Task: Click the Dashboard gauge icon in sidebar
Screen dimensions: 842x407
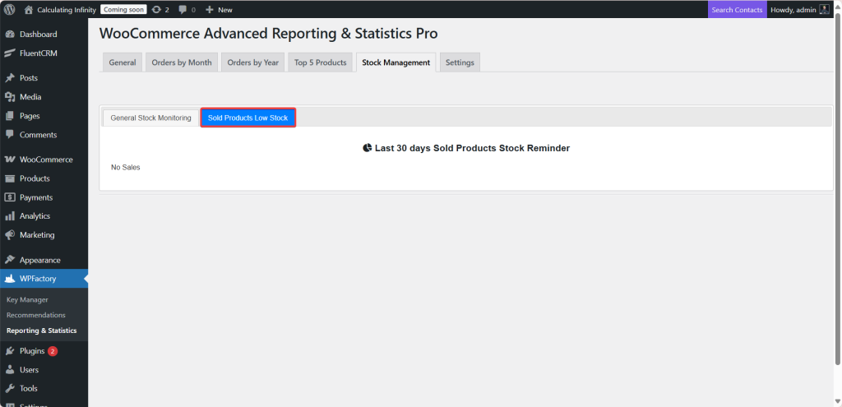Action: (x=10, y=35)
